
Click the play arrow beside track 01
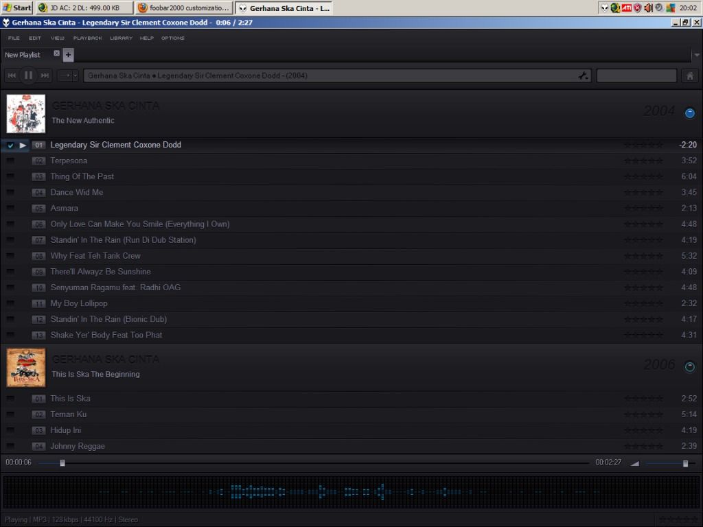(23, 145)
